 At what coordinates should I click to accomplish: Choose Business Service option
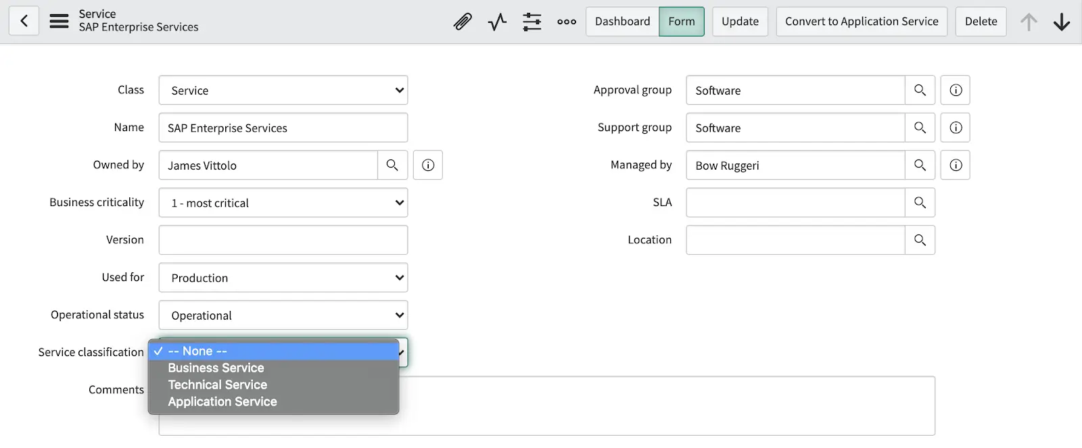tap(273, 368)
